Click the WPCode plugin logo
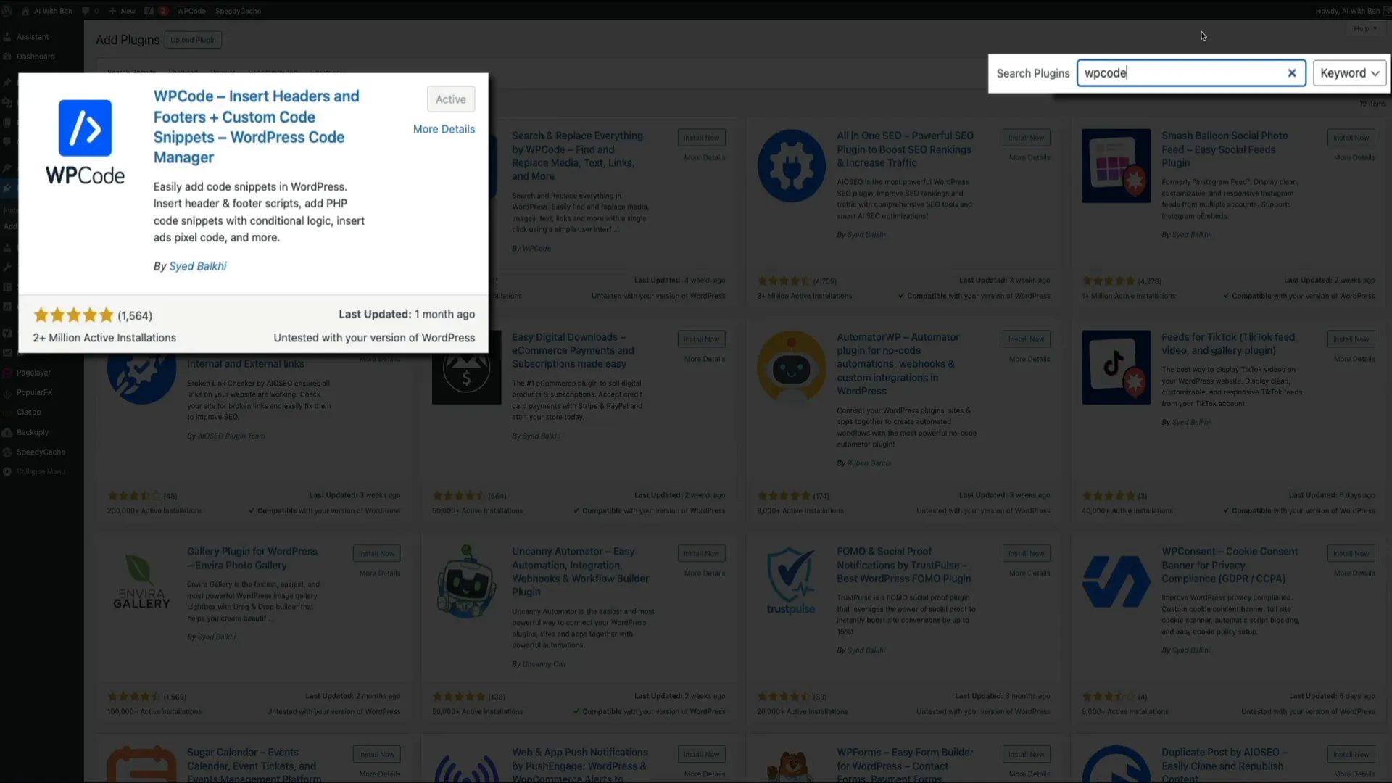The width and height of the screenshot is (1392, 783). [x=85, y=142]
